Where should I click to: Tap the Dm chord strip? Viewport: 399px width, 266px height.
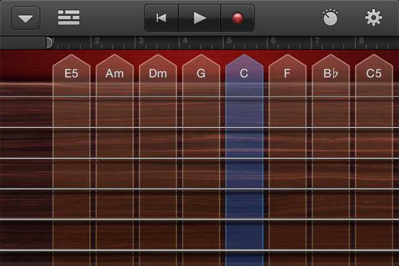(158, 160)
